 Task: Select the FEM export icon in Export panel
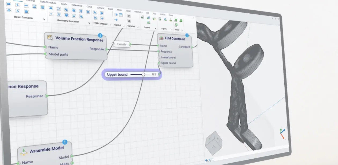(x=171, y=21)
